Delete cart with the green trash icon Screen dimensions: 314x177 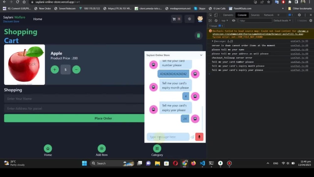[198, 36]
